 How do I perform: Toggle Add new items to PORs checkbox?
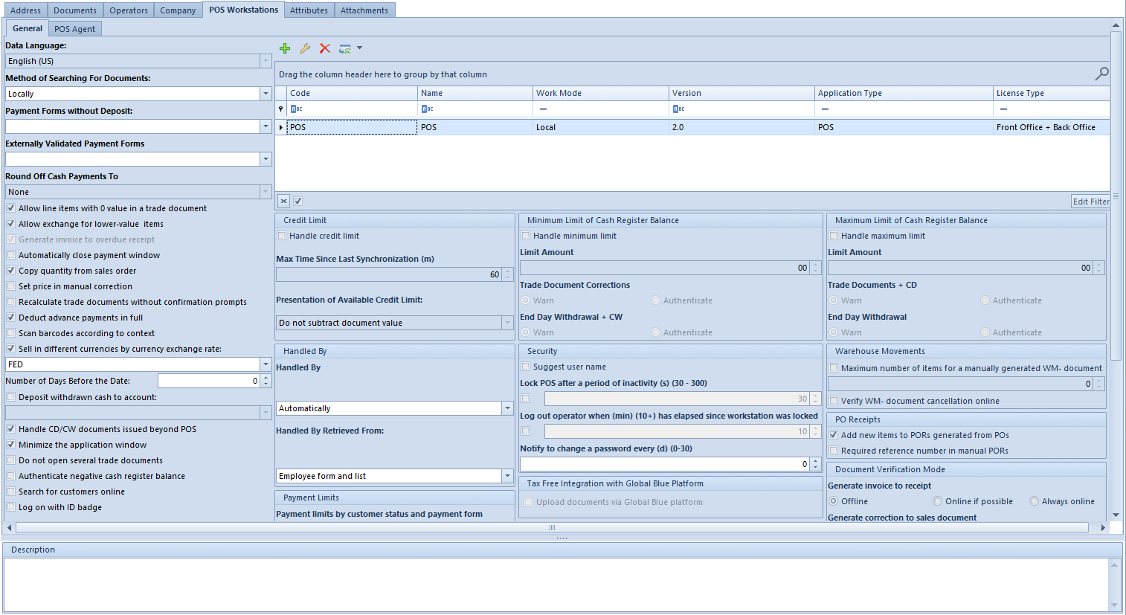pos(834,435)
